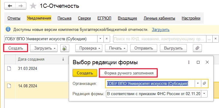
Task: Click the document icon in the 14.08.2024 row
Action: pyautogui.click(x=9, y=86)
